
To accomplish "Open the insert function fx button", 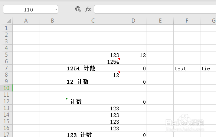I will coord(88,9).
